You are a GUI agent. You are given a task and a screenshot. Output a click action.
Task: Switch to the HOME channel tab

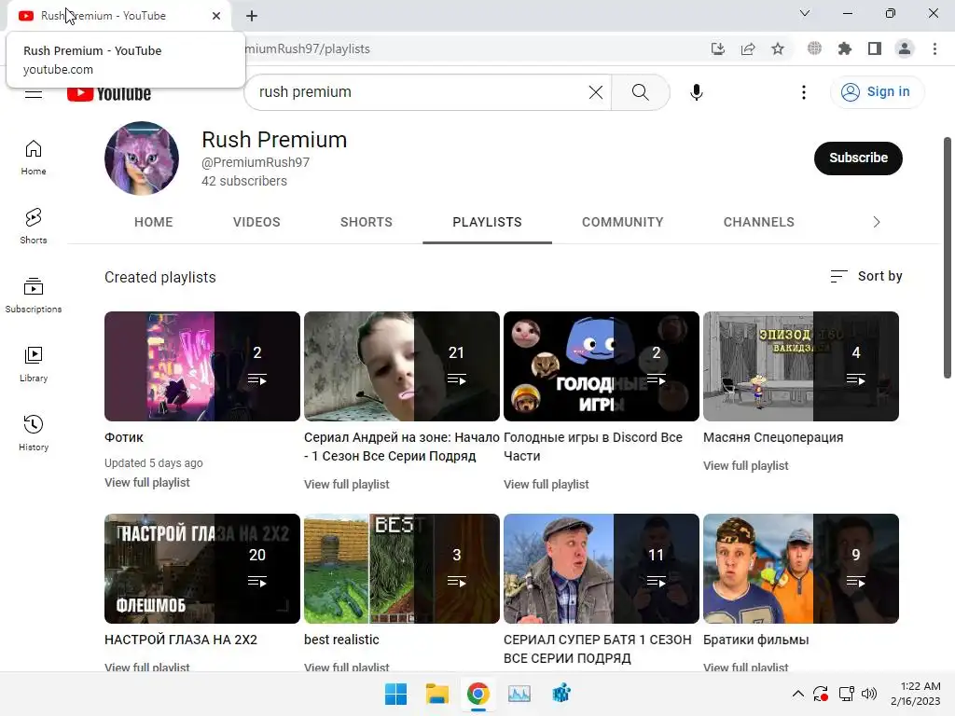click(x=154, y=222)
